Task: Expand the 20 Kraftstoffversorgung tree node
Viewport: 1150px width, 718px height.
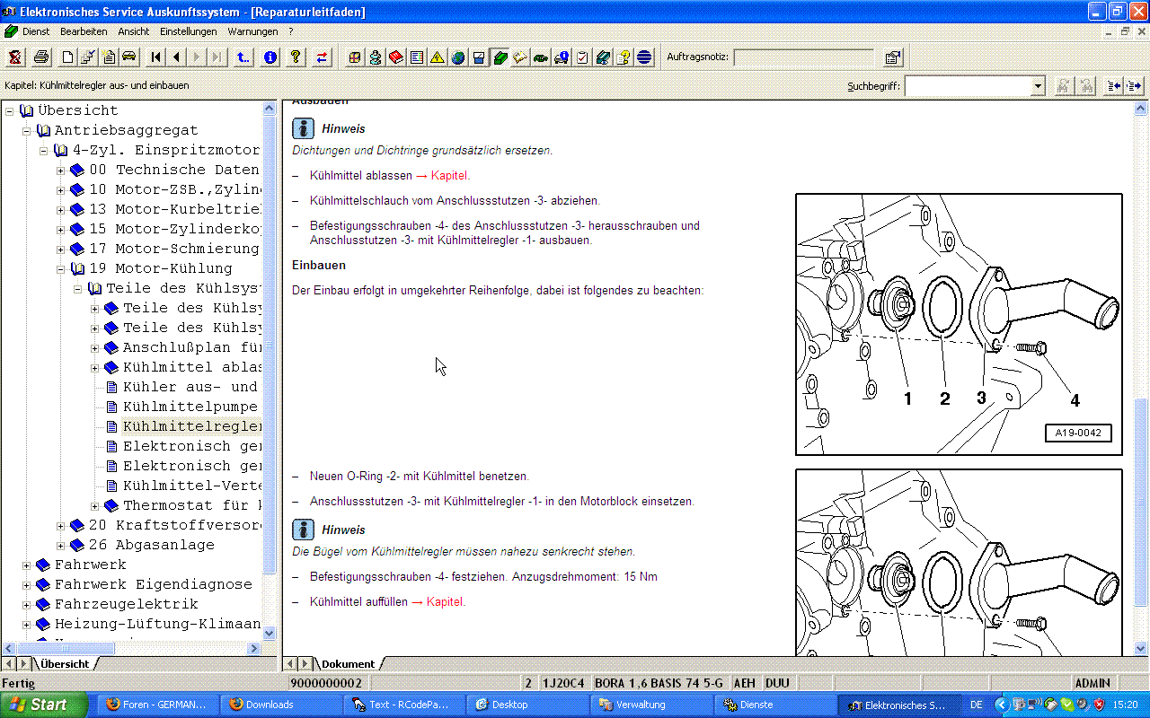Action: coord(61,526)
